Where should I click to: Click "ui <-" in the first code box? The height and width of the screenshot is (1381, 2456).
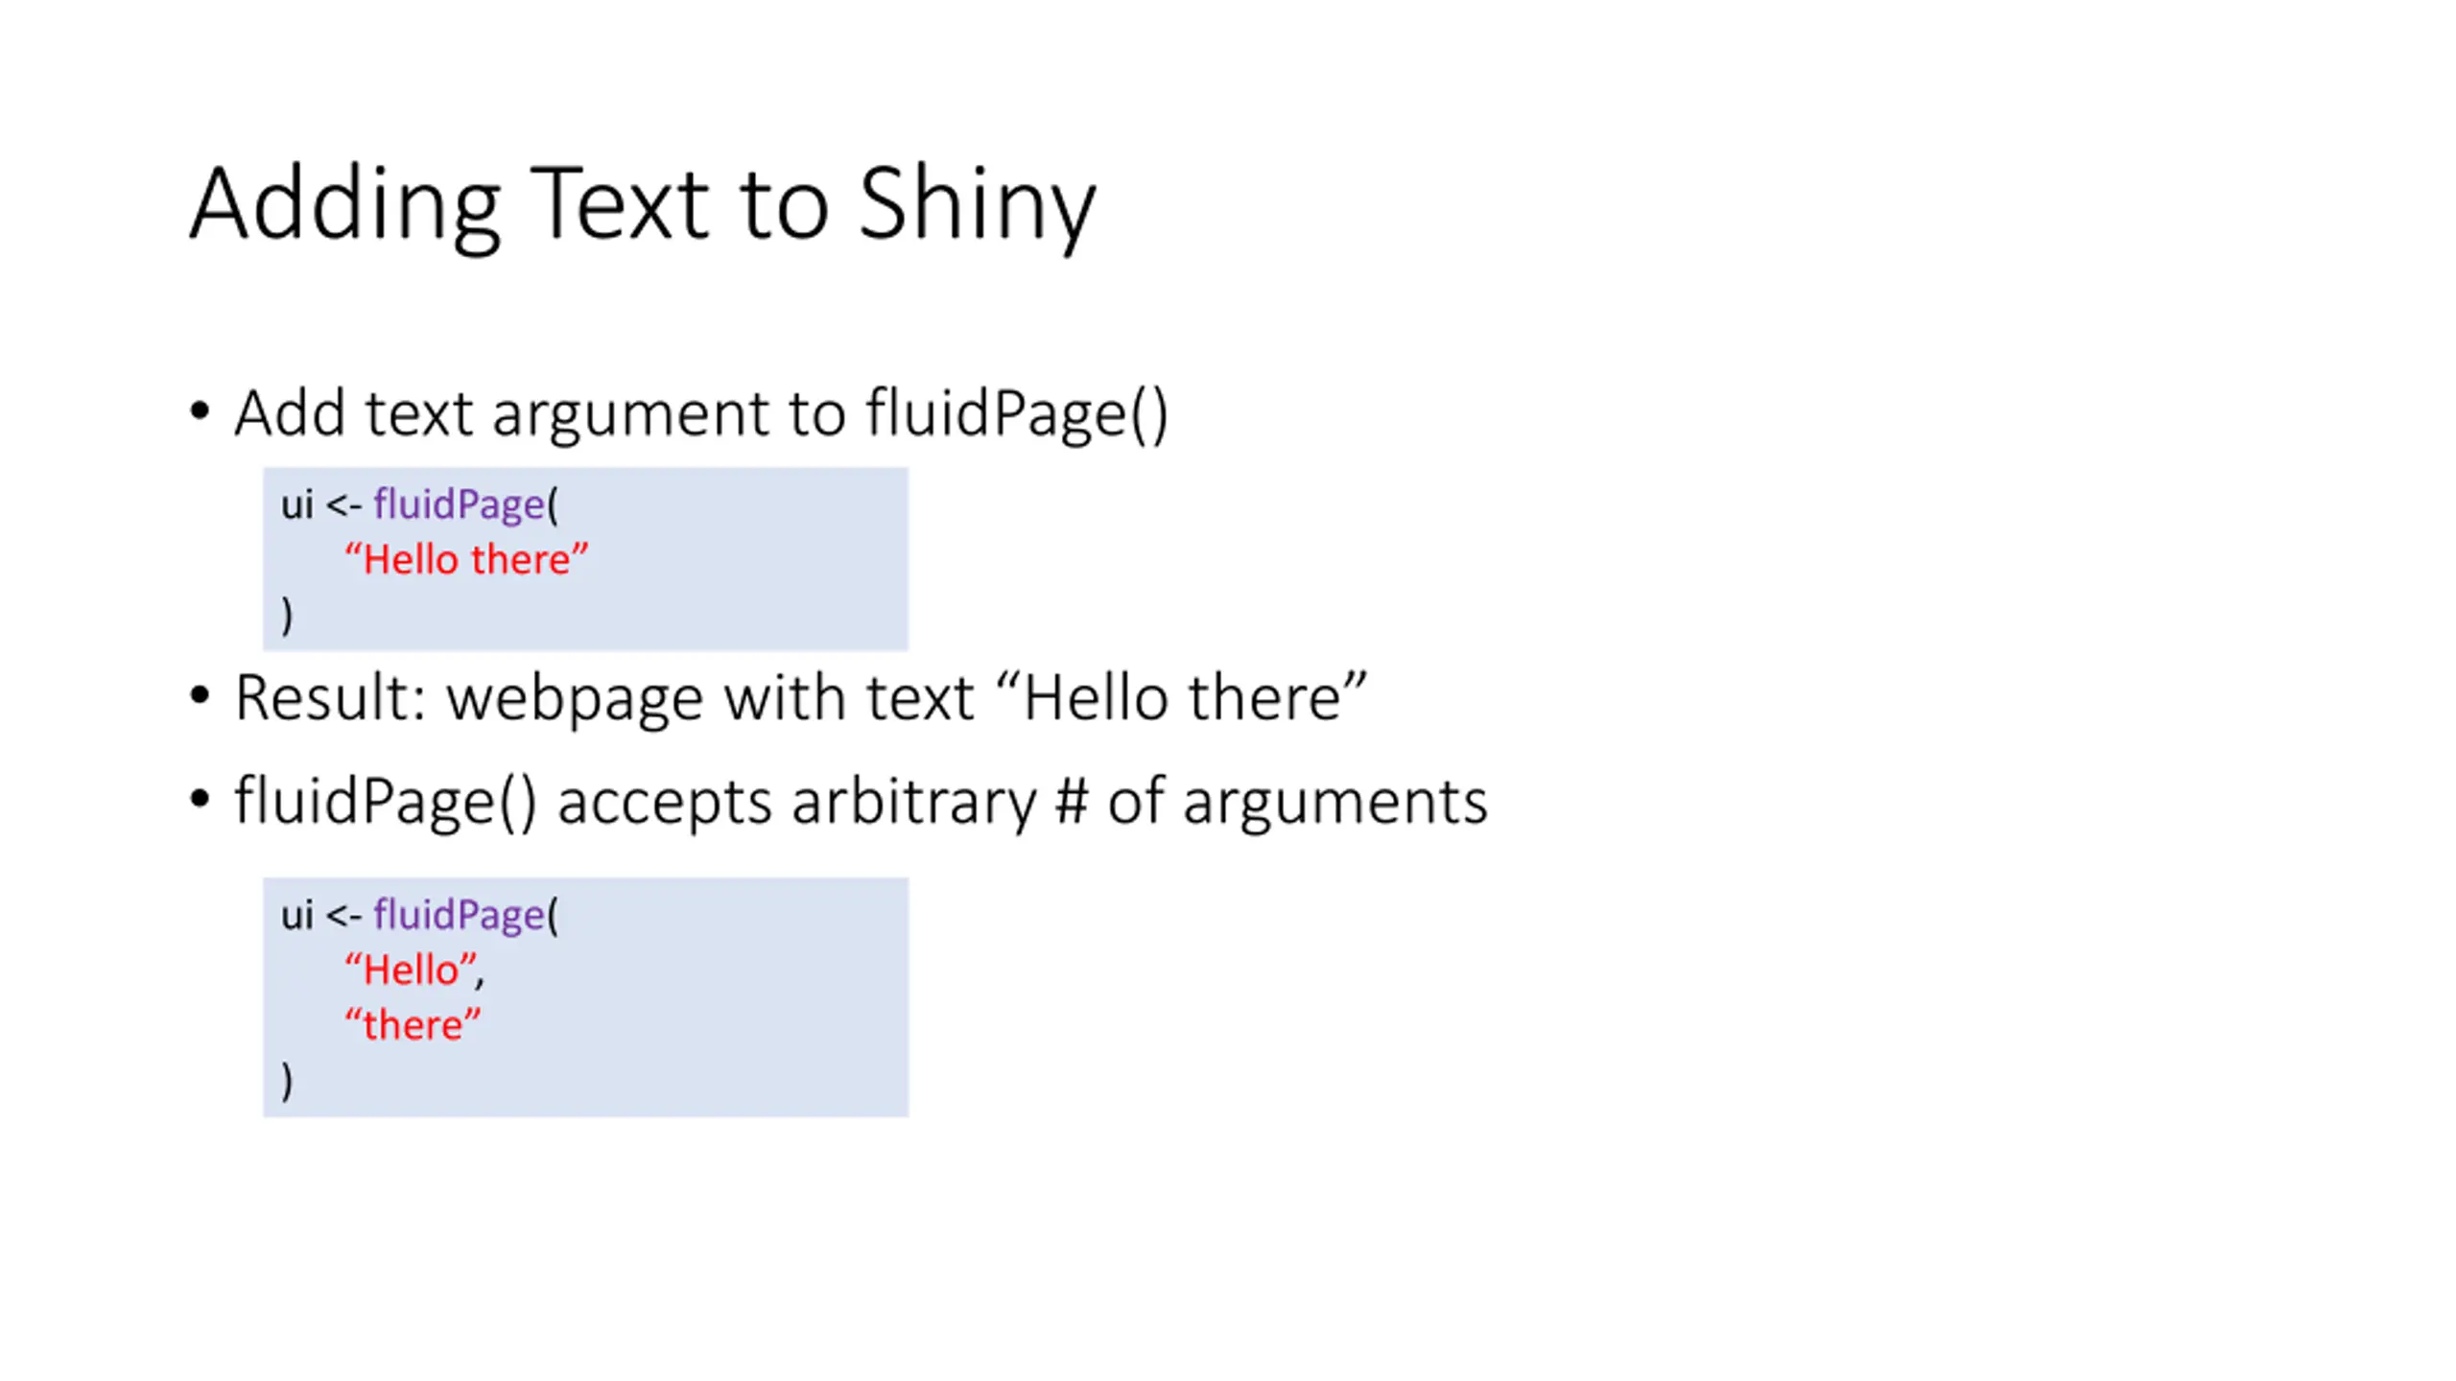[321, 504]
